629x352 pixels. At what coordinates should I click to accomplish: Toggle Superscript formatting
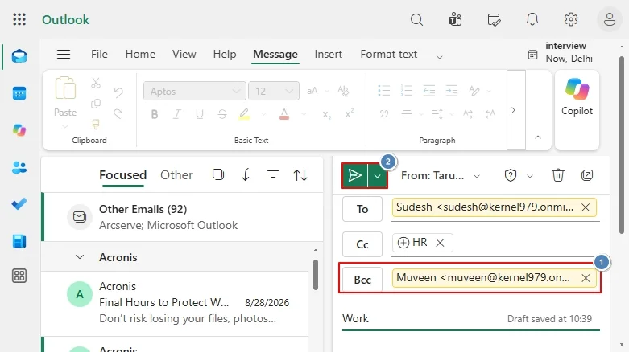tap(349, 114)
